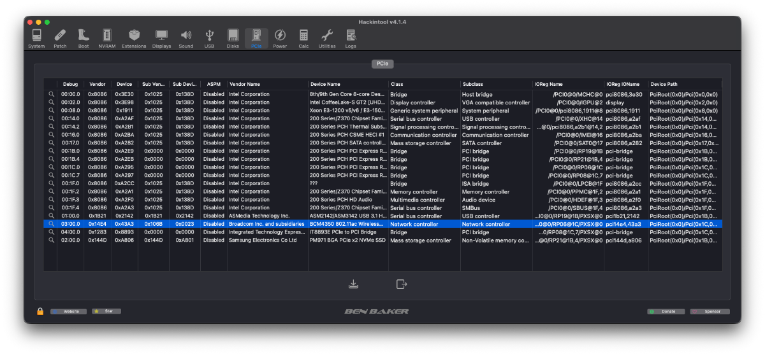Image resolution: width=765 pixels, height=355 pixels.
Task: Click the Star button
Action: pos(106,311)
